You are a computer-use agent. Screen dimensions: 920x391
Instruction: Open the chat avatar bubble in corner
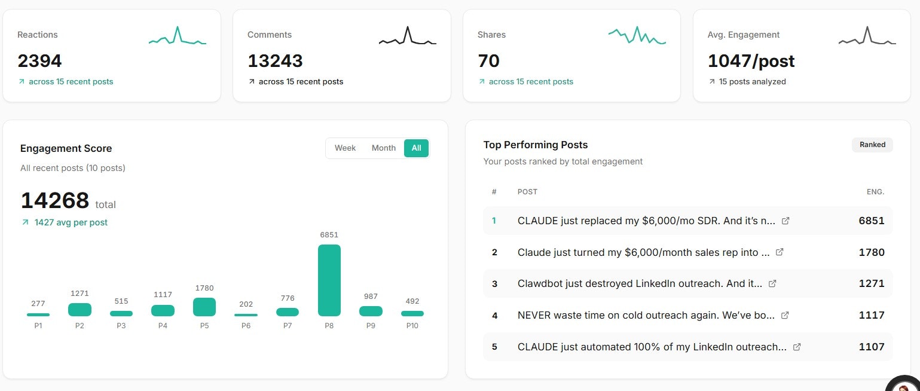[904, 384]
